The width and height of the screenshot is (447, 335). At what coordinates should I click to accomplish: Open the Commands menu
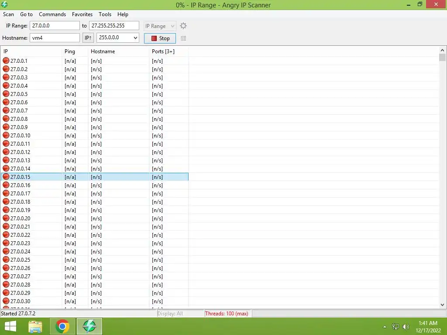click(x=52, y=14)
